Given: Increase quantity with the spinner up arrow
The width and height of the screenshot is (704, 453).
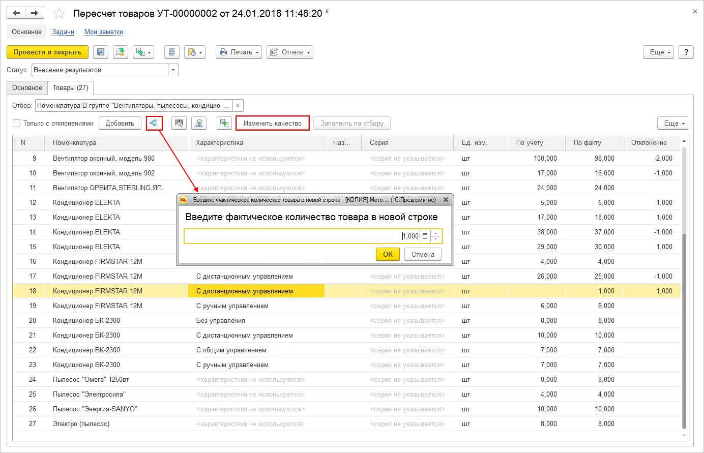Looking at the screenshot, I should tap(436, 233).
